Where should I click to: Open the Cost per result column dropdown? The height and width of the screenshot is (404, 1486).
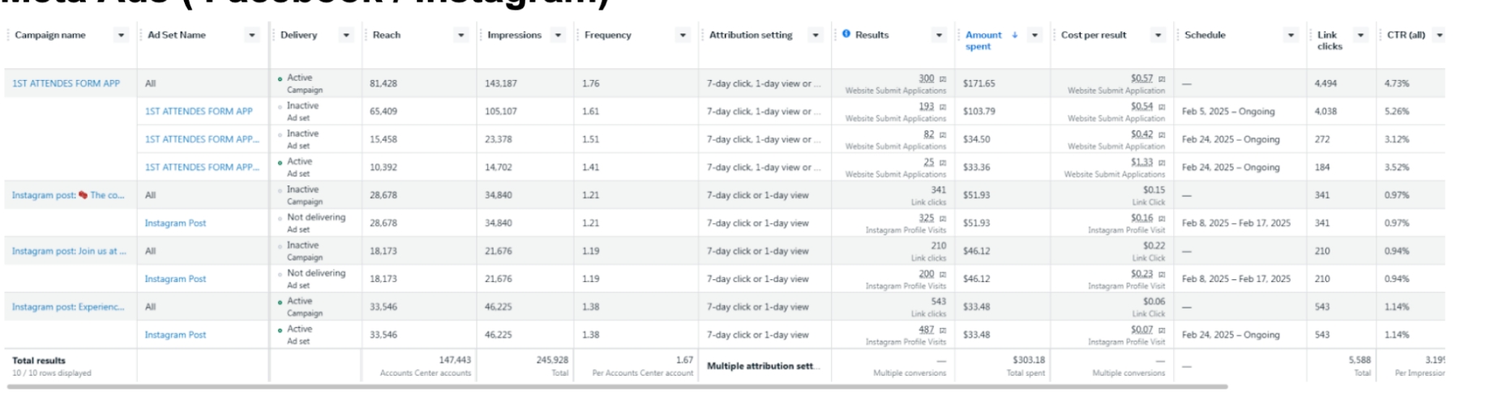[x=1158, y=36]
